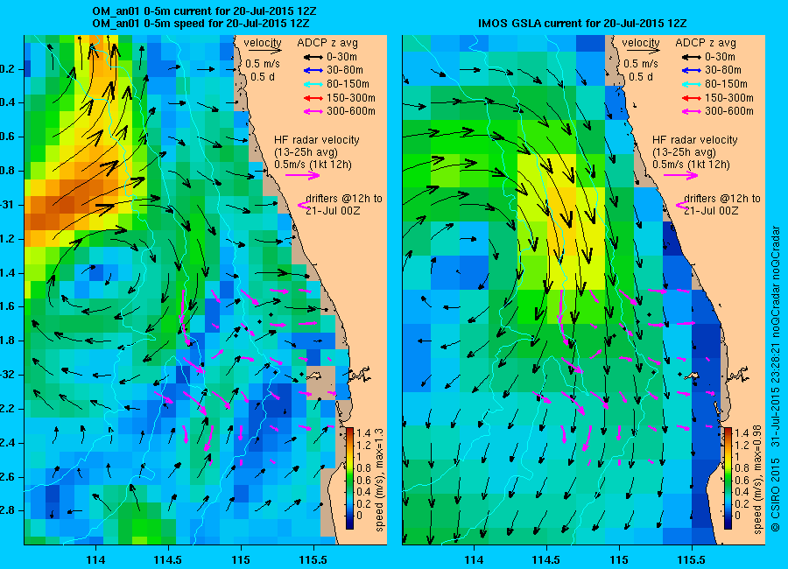Click '21-Jul 00Z' text in IMOS GSLA panel

click(x=711, y=211)
